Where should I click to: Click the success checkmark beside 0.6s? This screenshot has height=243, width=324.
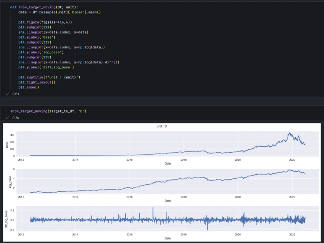[7, 94]
